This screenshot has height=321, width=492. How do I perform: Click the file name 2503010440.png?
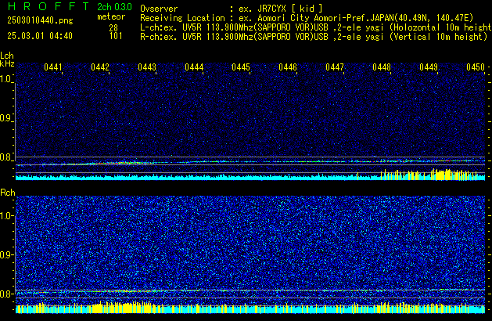coord(40,20)
